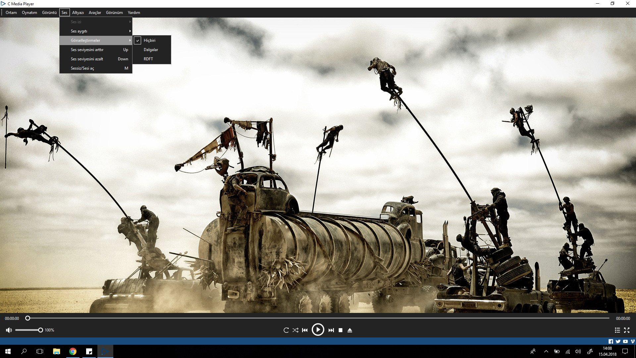Open the Görüntü menu
Viewport: 636px width, 358px height.
tap(49, 13)
